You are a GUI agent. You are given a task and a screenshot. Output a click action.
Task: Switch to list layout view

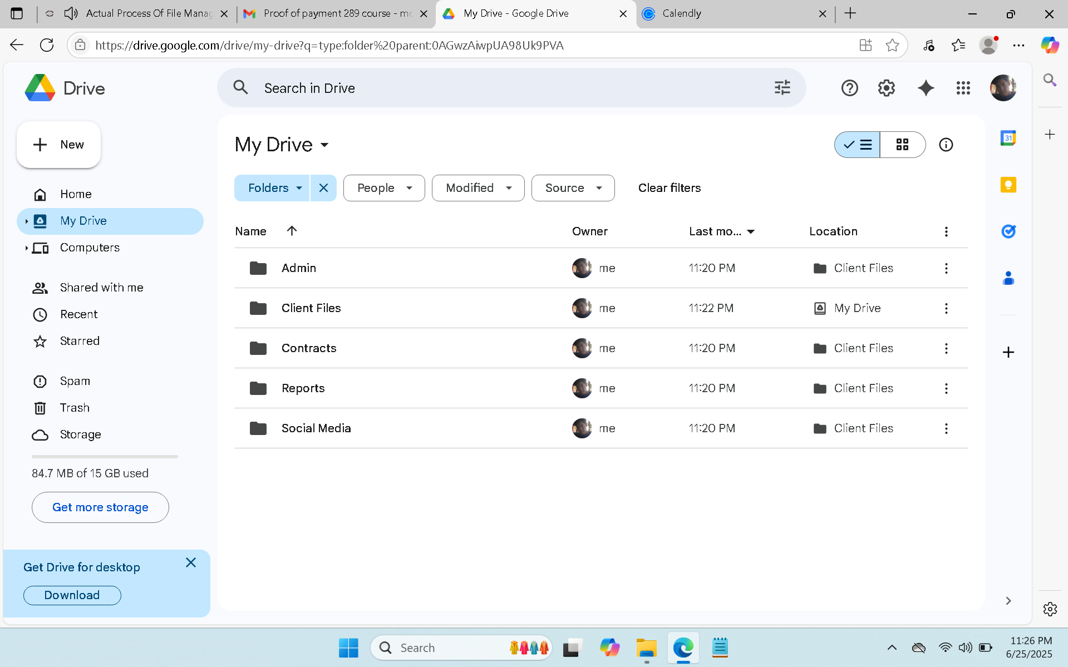tap(857, 145)
